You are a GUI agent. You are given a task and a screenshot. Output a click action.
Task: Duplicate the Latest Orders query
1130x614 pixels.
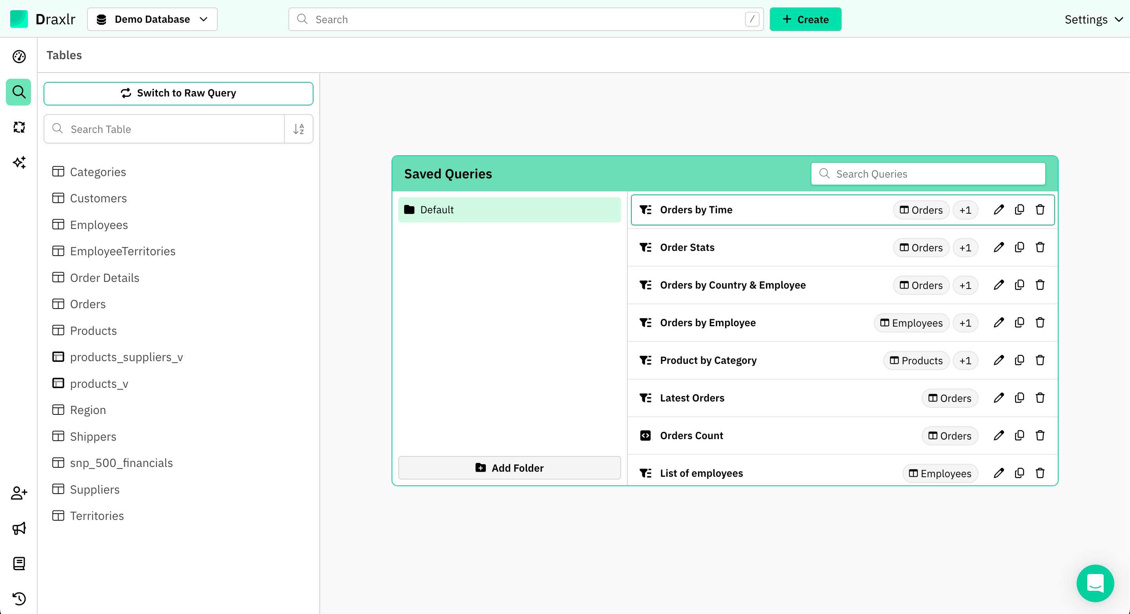(1019, 398)
